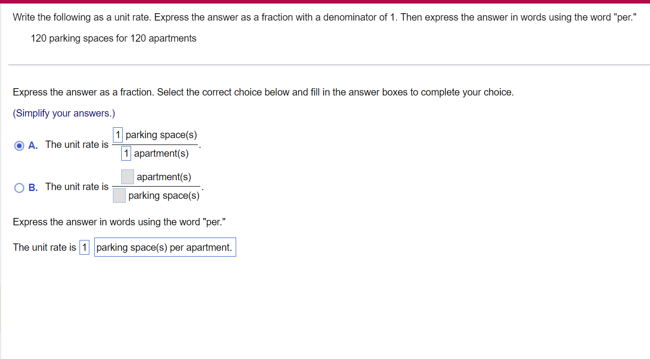The width and height of the screenshot is (650, 359).
Task: Click the blue "A." choice label
Action: (x=32, y=145)
